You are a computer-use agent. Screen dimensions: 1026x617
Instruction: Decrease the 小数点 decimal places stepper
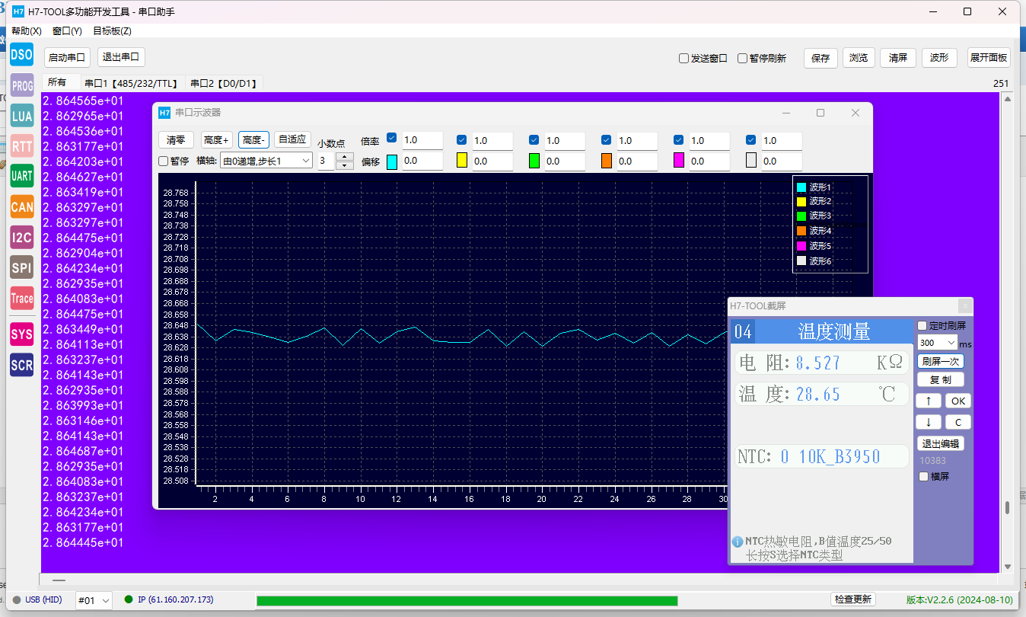coord(345,165)
